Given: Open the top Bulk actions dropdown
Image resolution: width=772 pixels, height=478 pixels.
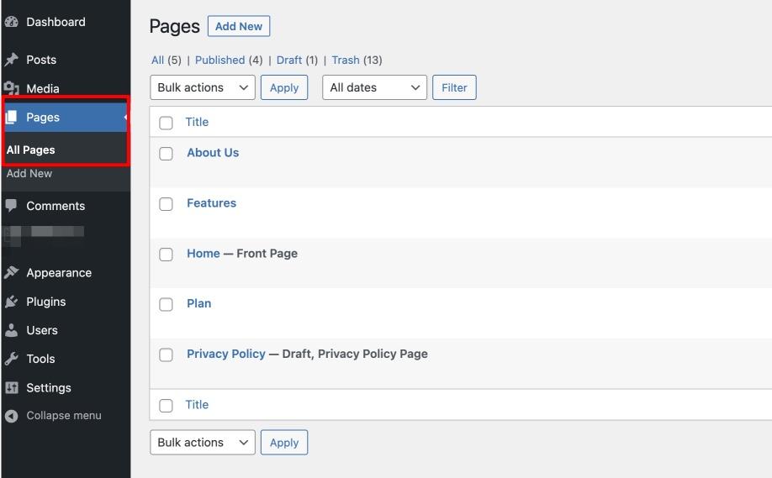Looking at the screenshot, I should pyautogui.click(x=203, y=87).
